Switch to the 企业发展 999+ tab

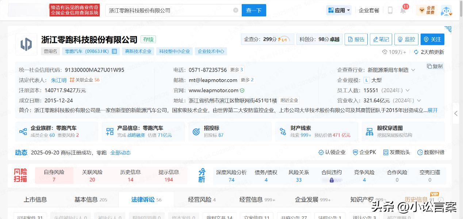(x=313, y=200)
